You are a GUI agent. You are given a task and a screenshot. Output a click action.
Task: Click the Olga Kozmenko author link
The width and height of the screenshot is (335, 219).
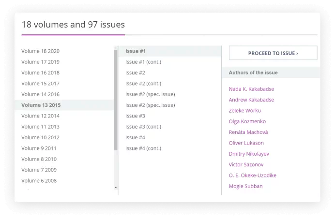[247, 121]
